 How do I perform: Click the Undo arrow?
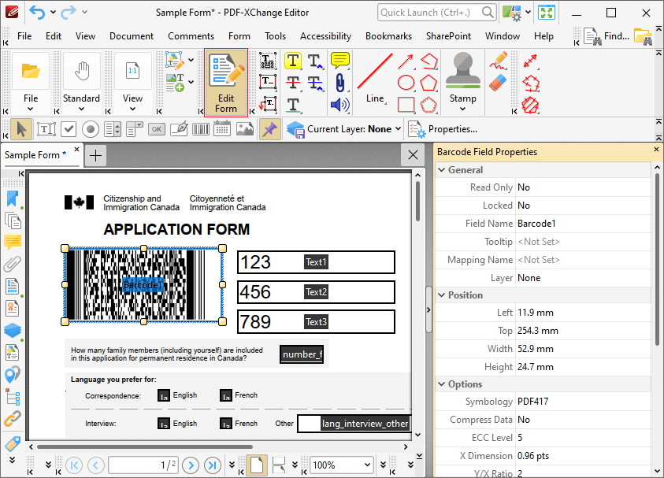37,13
